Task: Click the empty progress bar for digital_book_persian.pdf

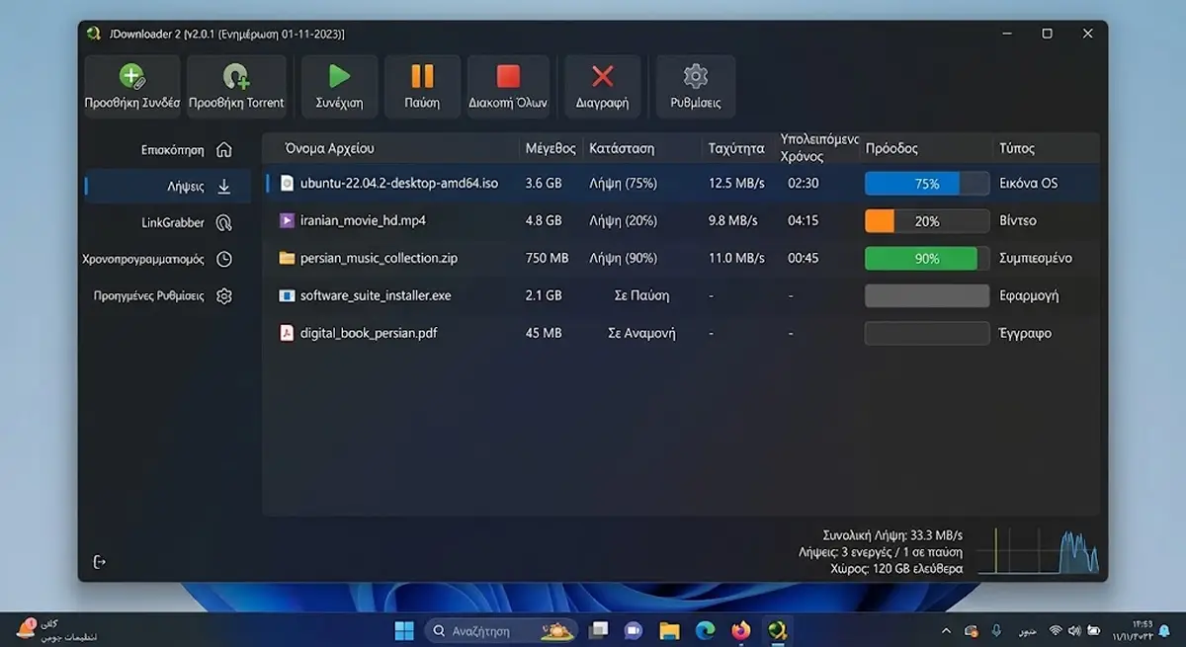Action: click(927, 333)
